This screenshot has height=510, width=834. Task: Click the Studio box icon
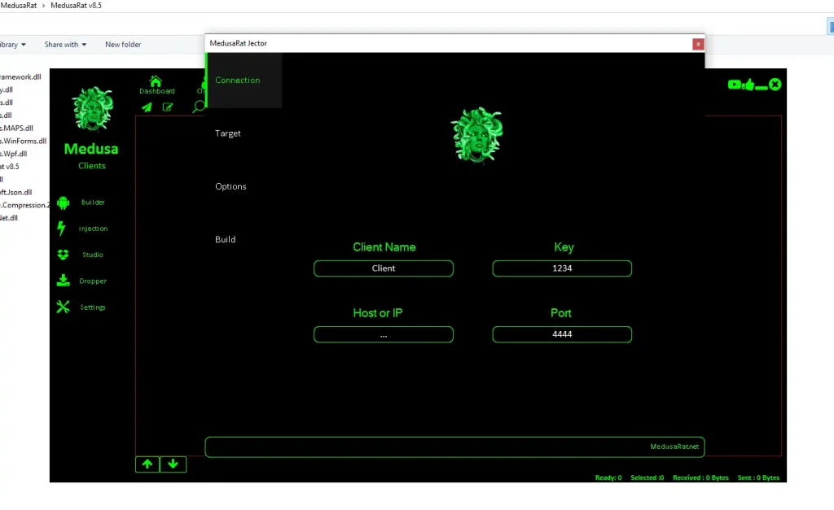[64, 255]
